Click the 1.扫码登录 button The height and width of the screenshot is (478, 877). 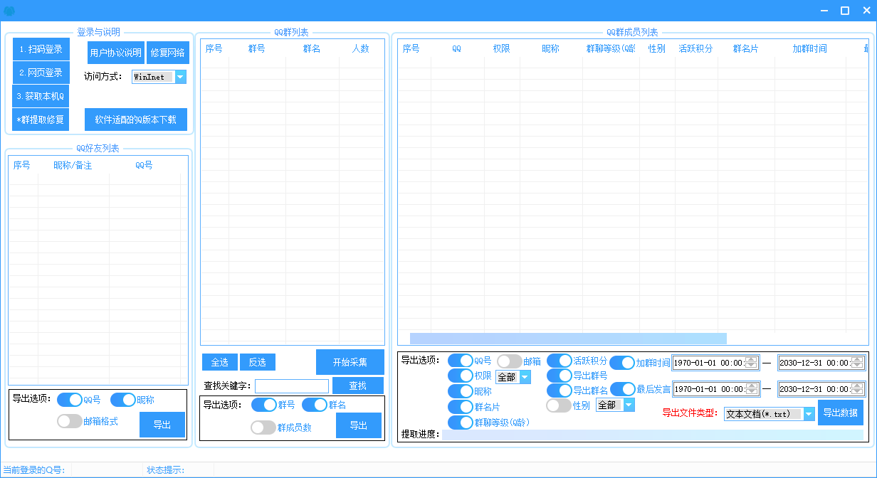point(41,50)
